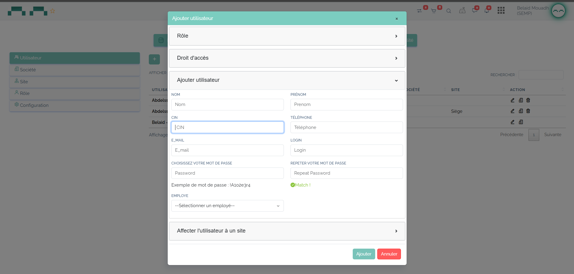The height and width of the screenshot is (274, 574).
Task: Click the red Annuler button
Action: click(389, 254)
